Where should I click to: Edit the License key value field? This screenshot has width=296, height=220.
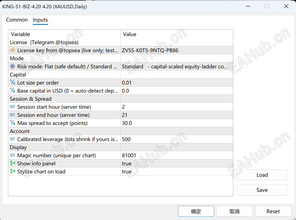177,50
